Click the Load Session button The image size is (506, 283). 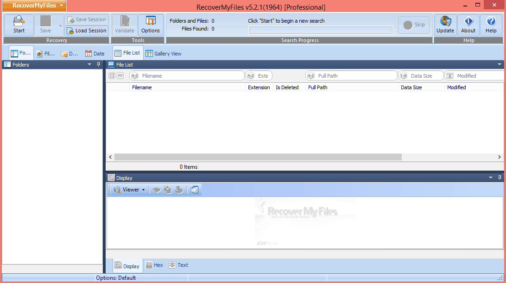[87, 31]
